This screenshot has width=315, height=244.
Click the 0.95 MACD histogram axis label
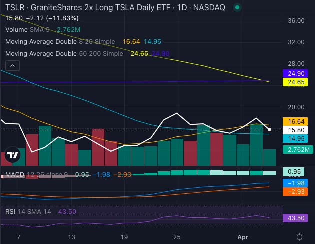coord(294,172)
